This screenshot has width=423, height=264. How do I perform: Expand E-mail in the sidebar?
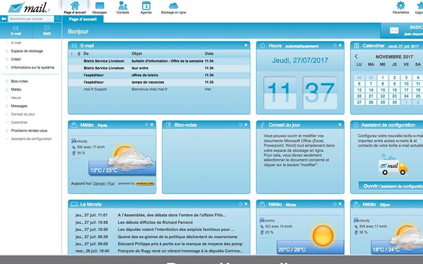click(7, 43)
